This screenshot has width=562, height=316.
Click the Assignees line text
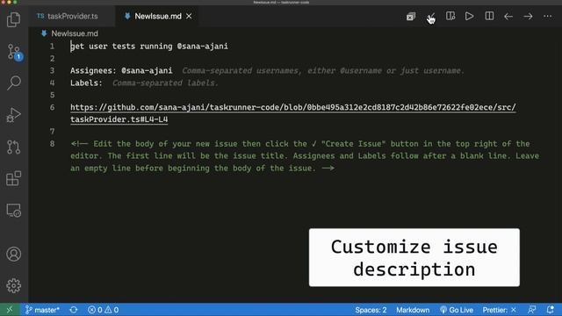[x=121, y=70]
